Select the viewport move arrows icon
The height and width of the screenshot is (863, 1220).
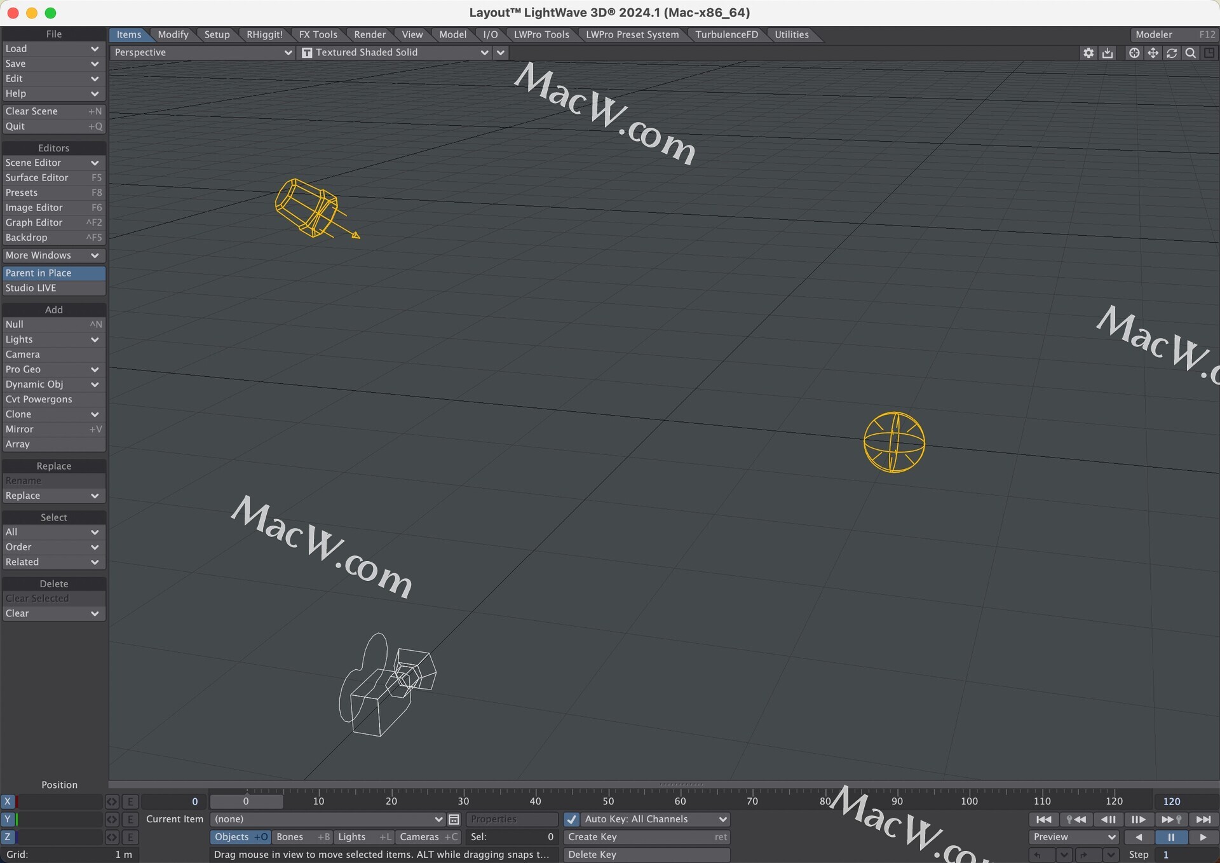(x=1153, y=53)
